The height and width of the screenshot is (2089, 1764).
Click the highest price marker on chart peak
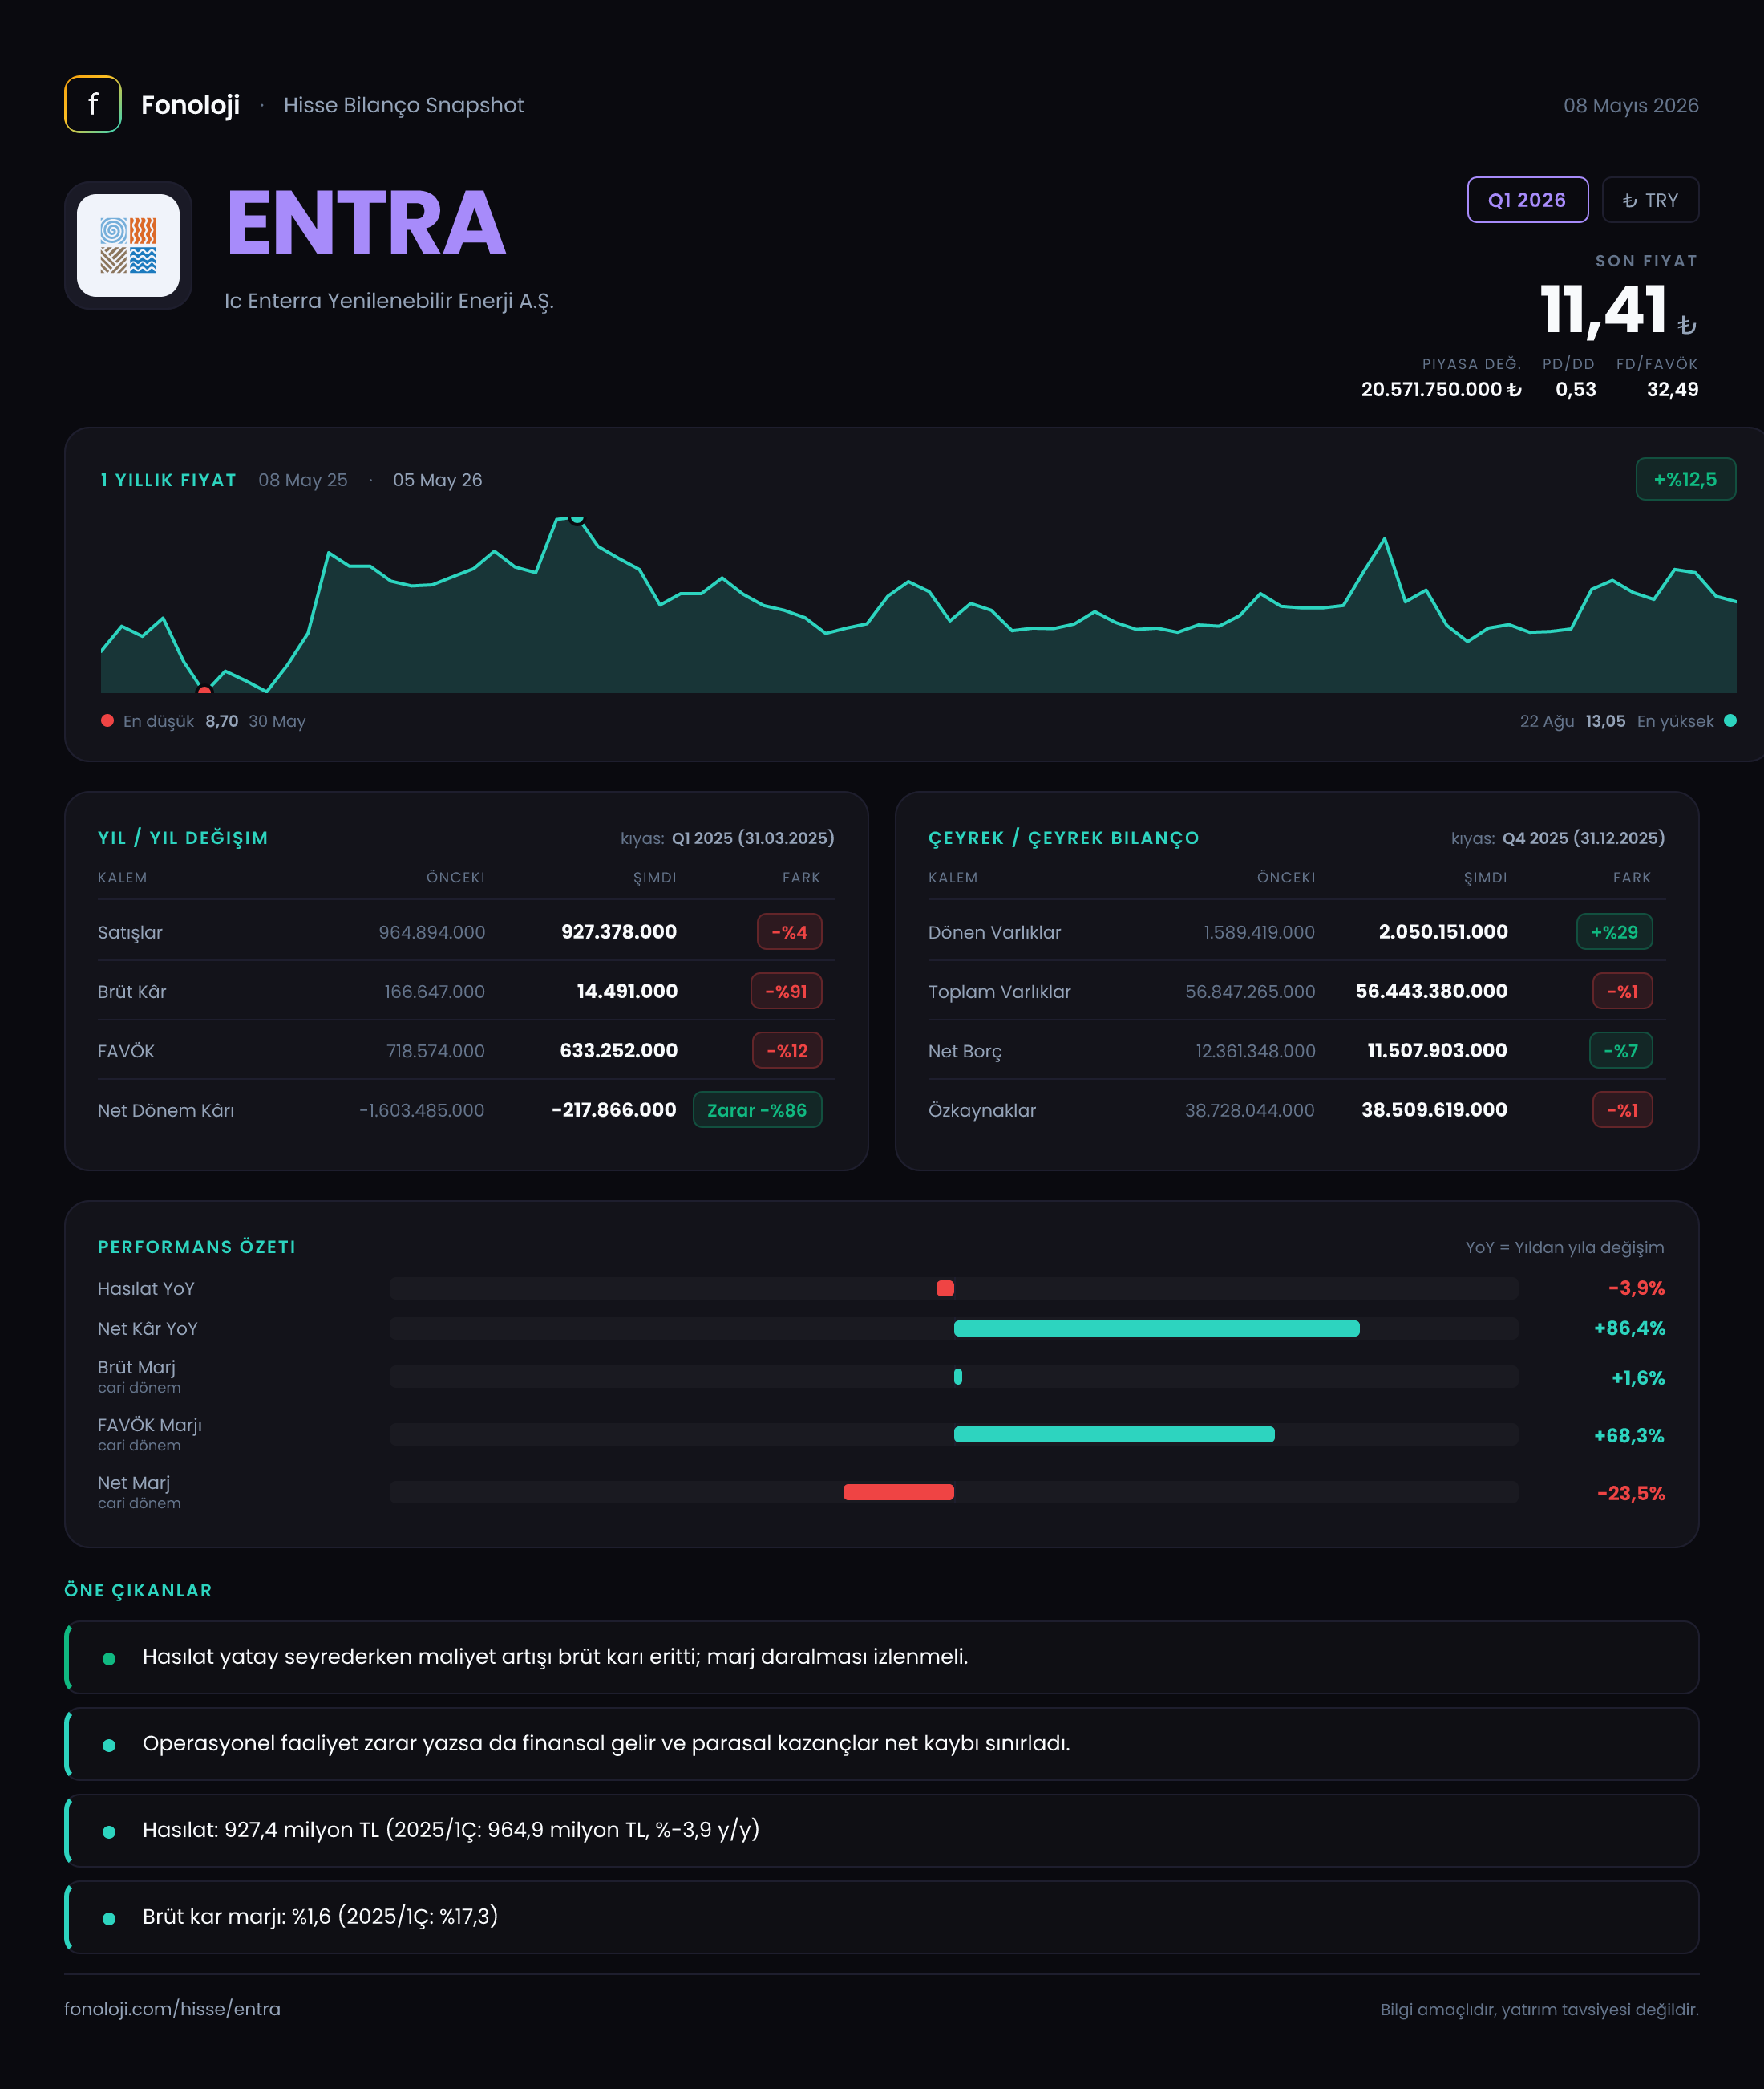click(x=577, y=517)
